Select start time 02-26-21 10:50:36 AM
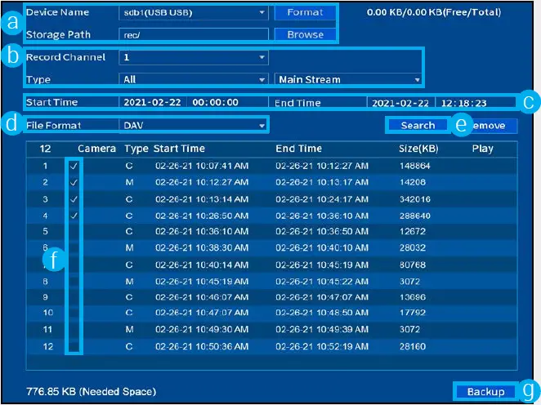Image resolution: width=541 pixels, height=405 pixels. (x=202, y=346)
